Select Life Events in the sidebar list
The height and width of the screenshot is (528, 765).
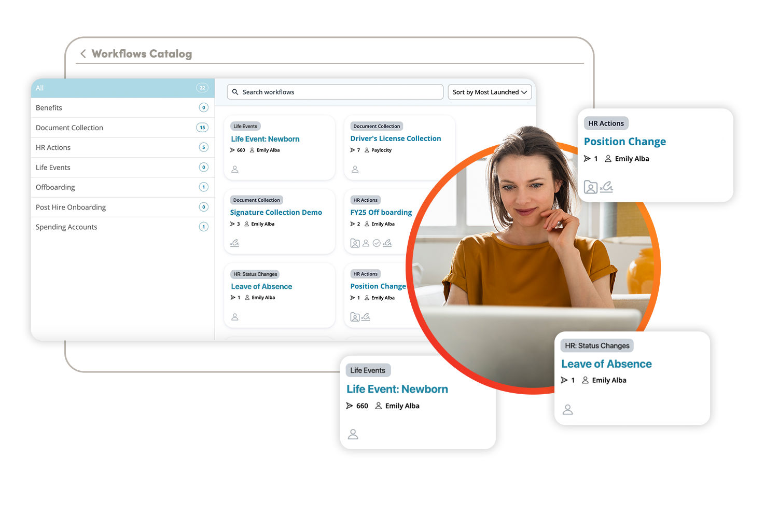coord(122,168)
